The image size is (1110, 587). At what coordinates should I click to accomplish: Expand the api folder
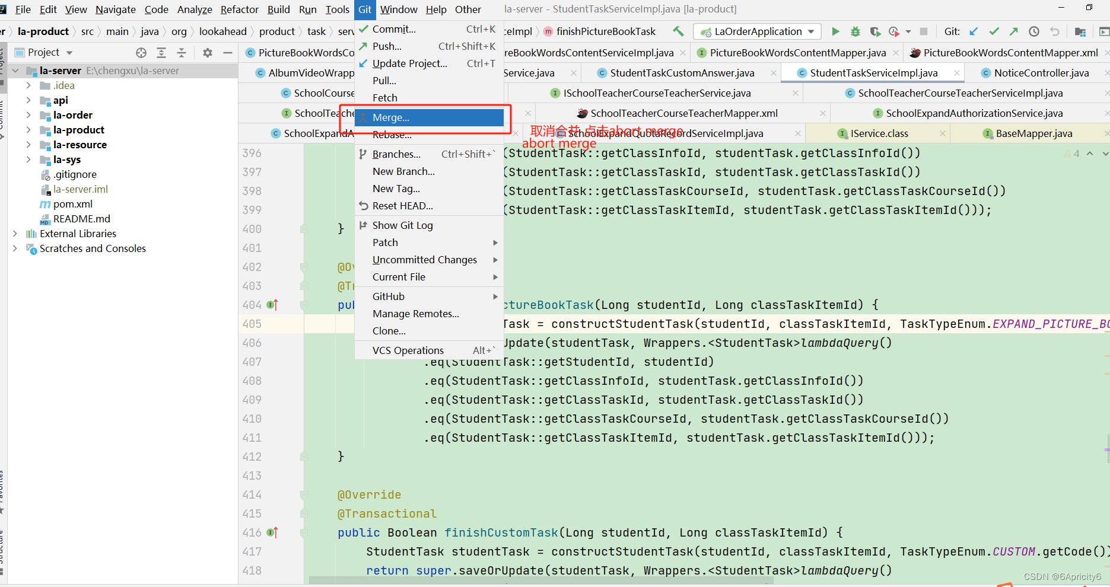click(28, 100)
